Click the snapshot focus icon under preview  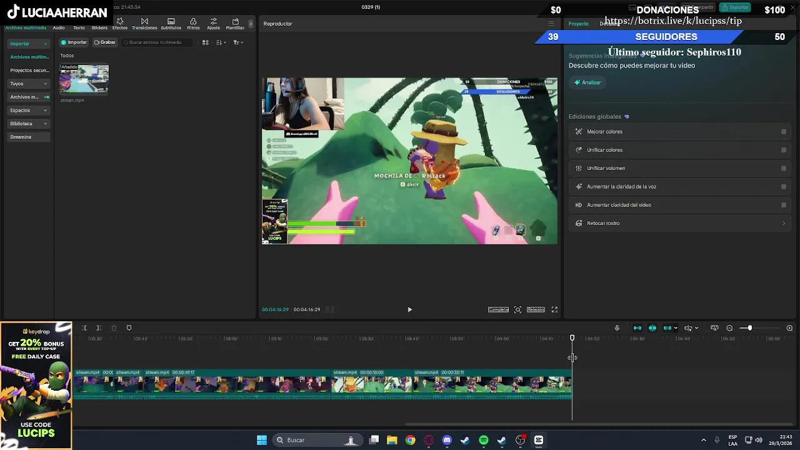click(x=517, y=309)
